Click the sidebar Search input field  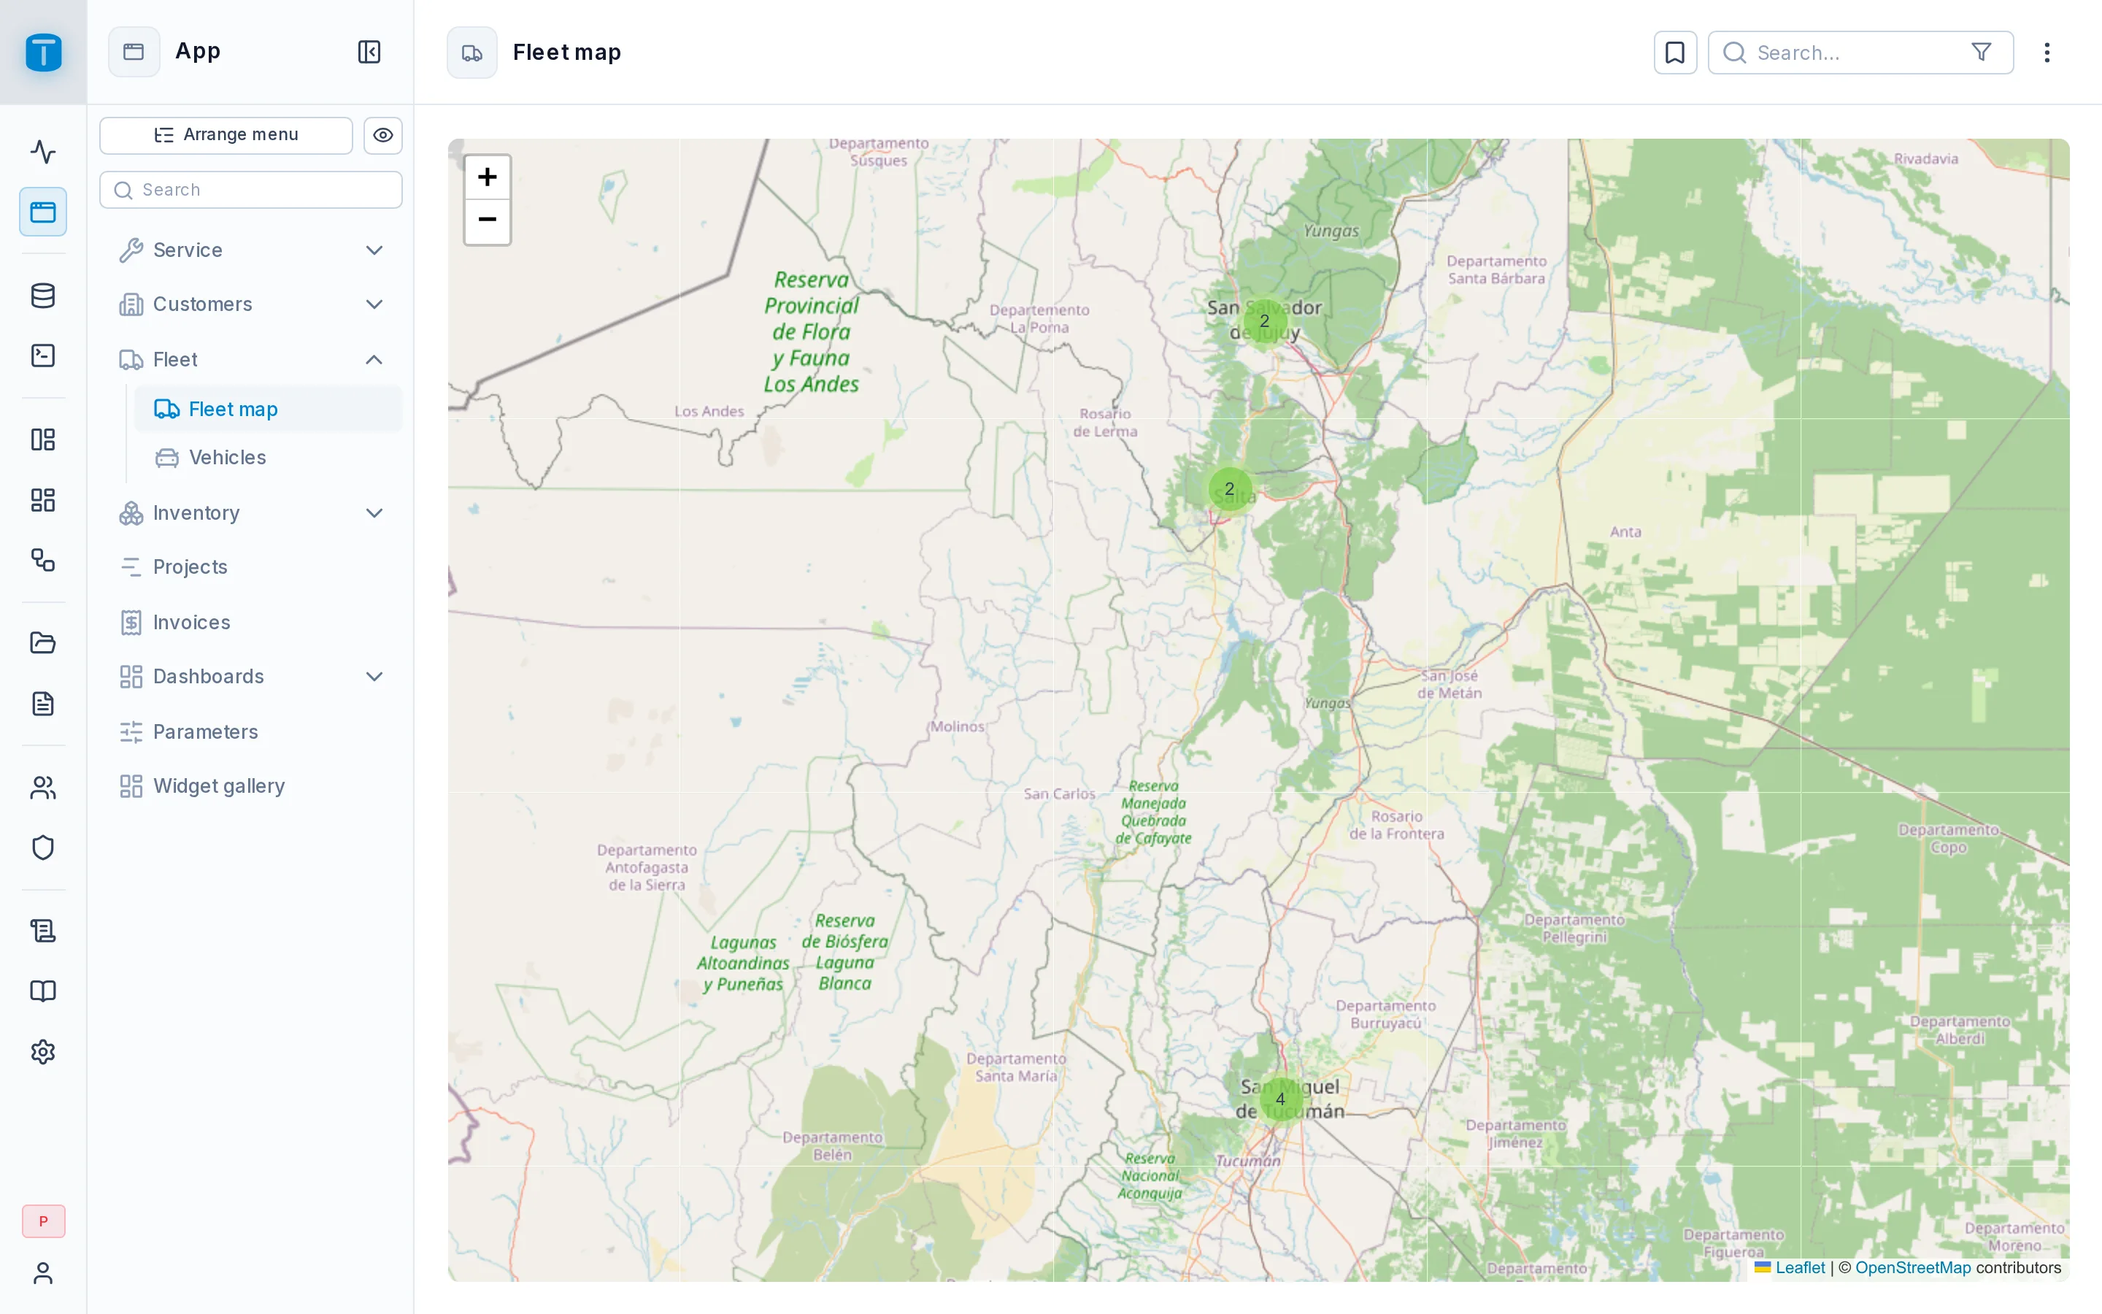(251, 190)
